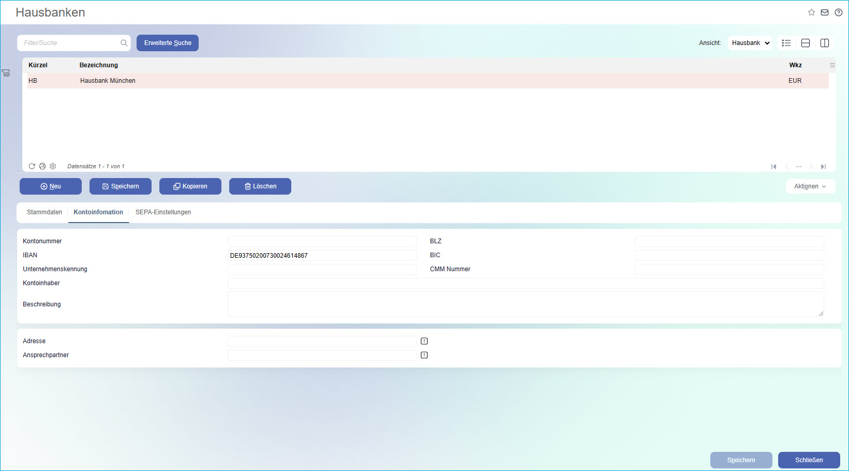The width and height of the screenshot is (849, 471).
Task: Delete the entry using Löschen
Action: click(x=260, y=186)
